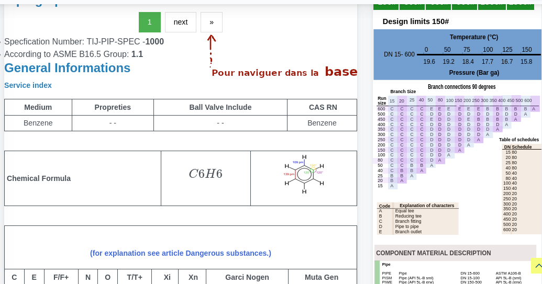
Task: Click the Specfication Number TIJ-PIP-SPEC line
Action: pos(84,41)
